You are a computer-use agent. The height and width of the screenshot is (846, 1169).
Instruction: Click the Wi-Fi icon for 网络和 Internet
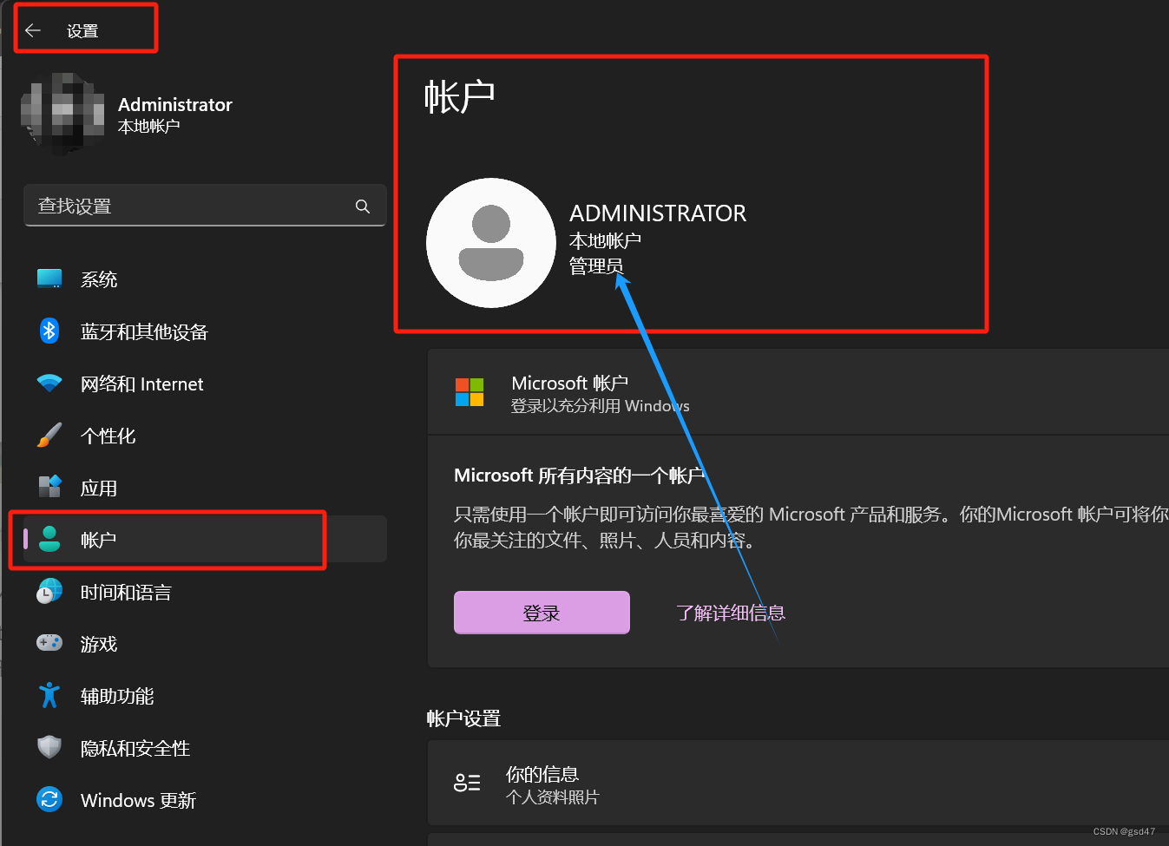point(49,383)
